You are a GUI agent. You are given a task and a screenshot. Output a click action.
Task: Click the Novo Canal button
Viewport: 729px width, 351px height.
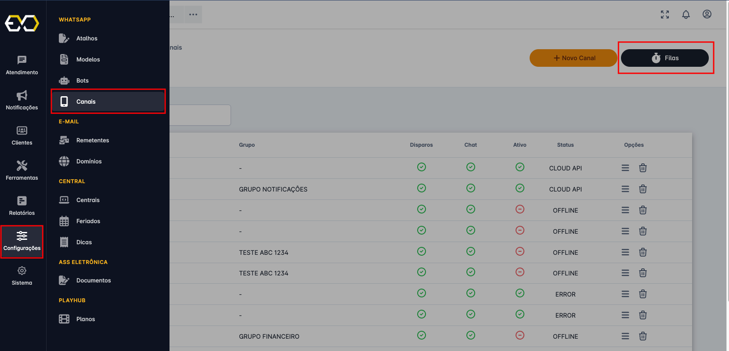click(x=573, y=58)
